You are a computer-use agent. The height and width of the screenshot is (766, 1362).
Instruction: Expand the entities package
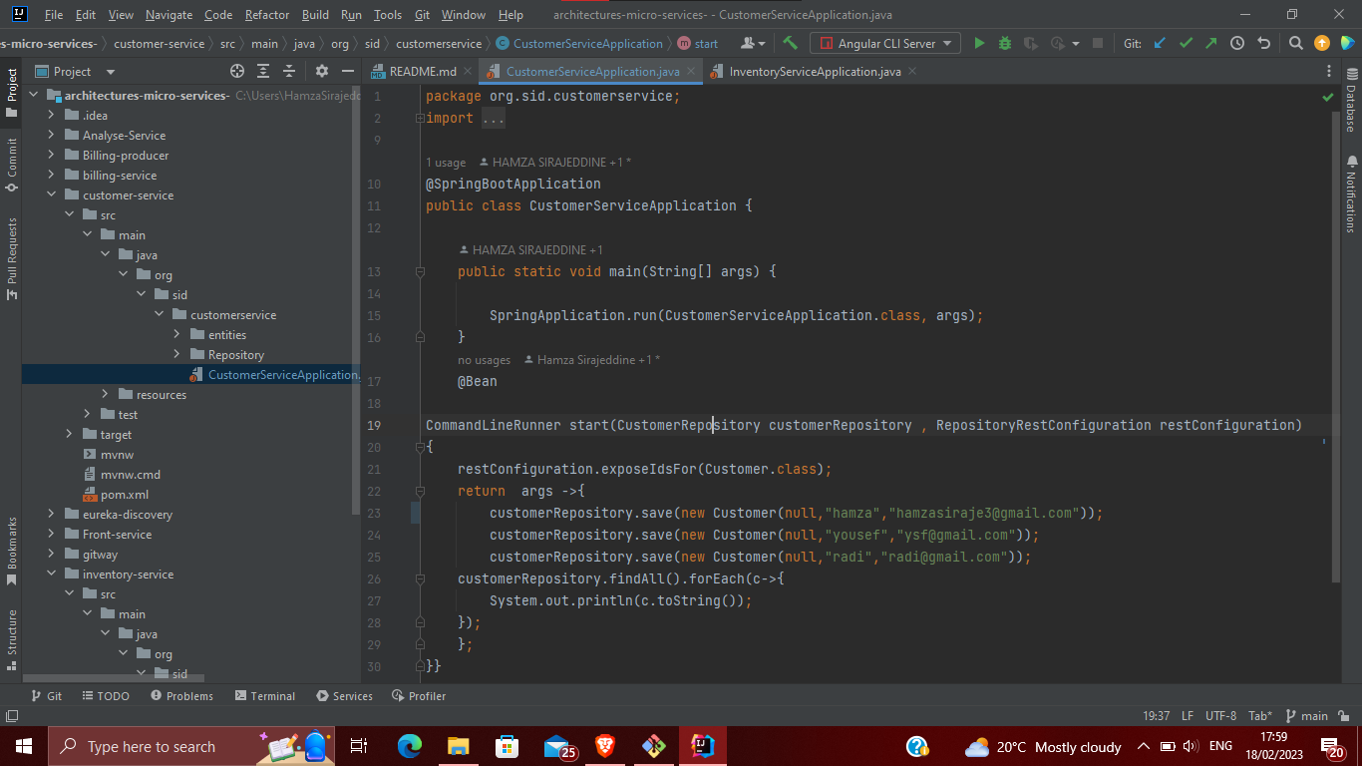[x=177, y=335]
